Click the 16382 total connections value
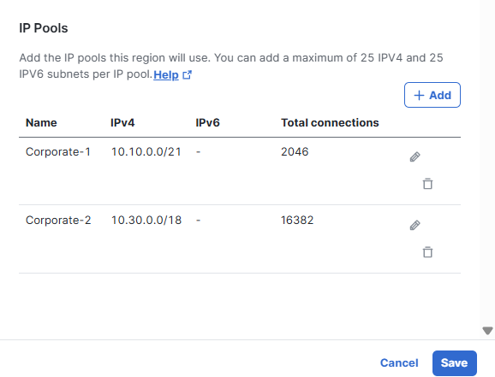Screen dimensions: 495x377 297,220
